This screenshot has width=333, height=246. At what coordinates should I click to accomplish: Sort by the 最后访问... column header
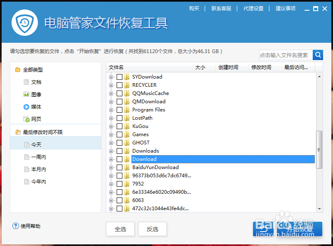pyautogui.click(x=298, y=67)
